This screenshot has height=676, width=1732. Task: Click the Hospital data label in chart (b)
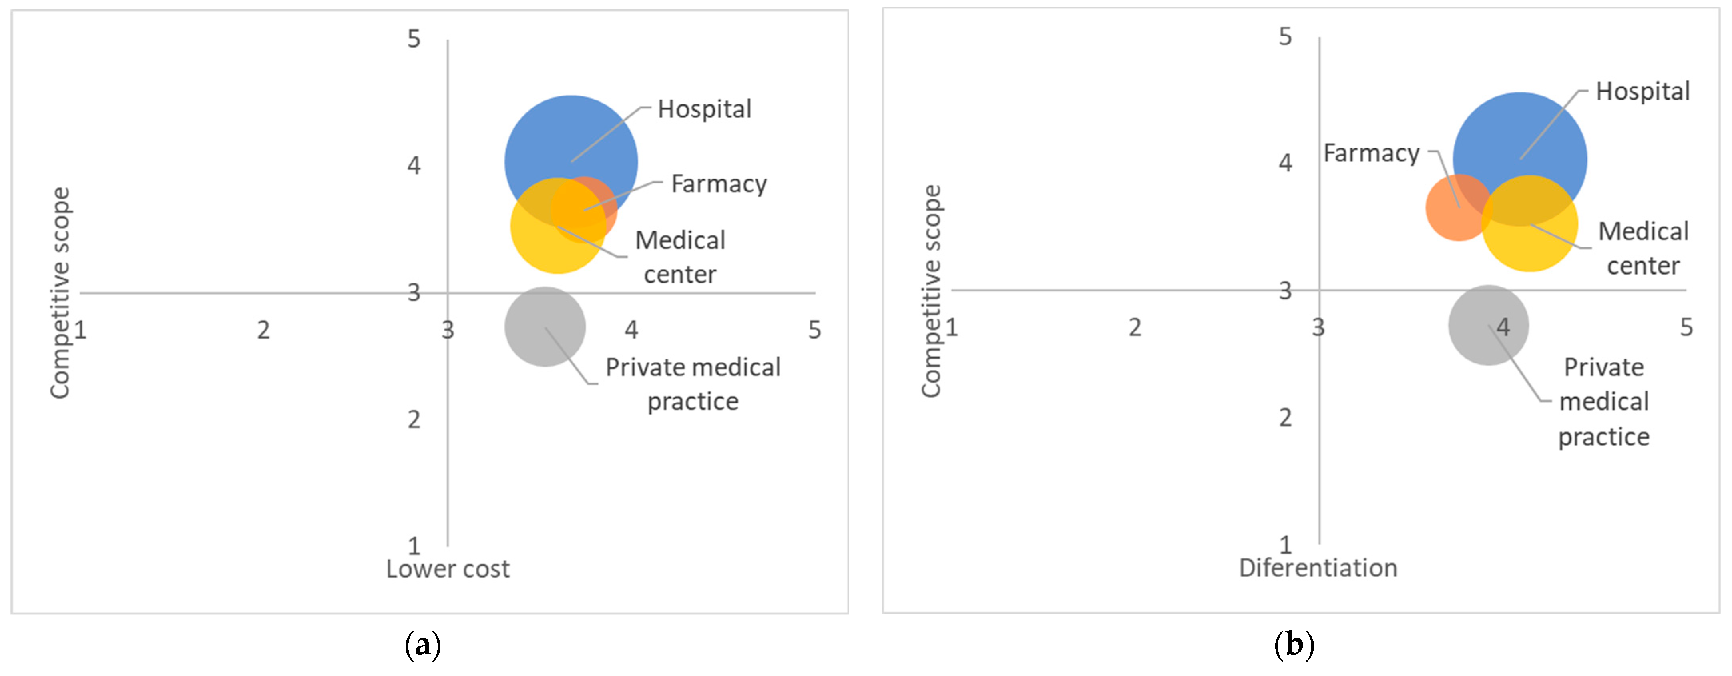click(x=1642, y=92)
